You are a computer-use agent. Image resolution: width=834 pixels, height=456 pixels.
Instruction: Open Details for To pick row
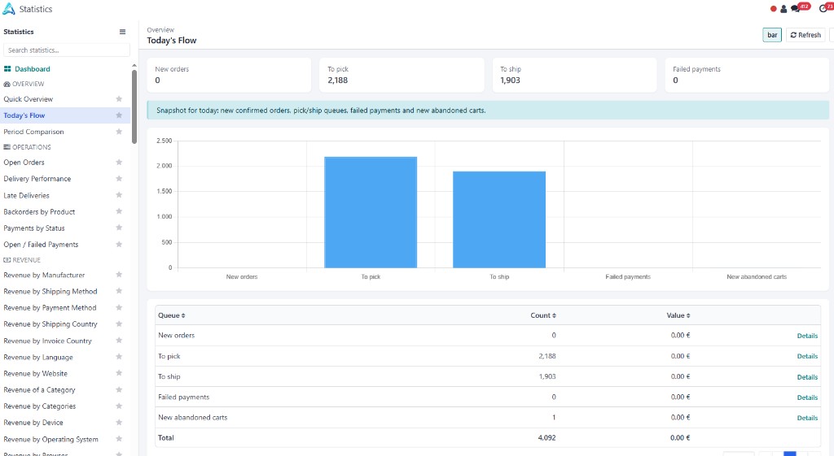(807, 356)
